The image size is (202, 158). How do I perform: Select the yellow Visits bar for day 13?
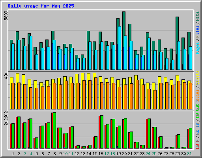pyautogui.click(x=82, y=77)
